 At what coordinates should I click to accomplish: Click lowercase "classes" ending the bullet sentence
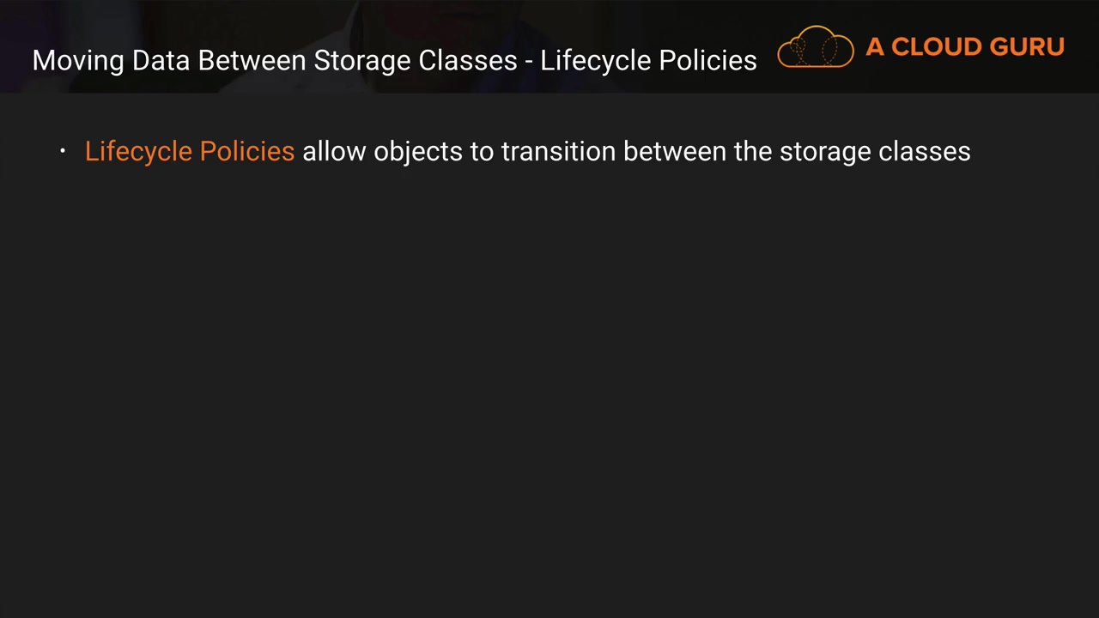[924, 152]
